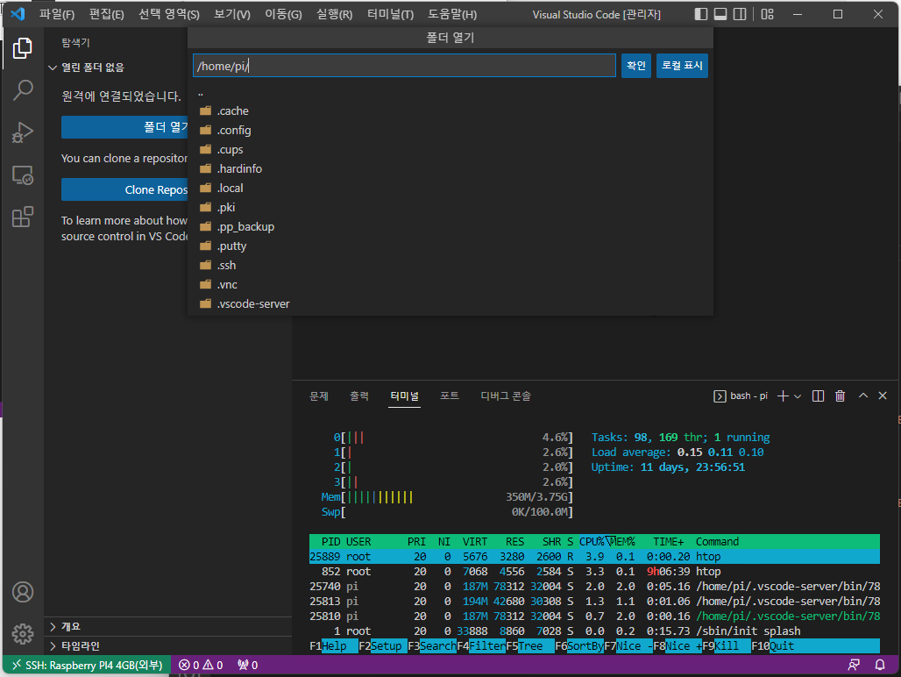Screen dimensions: 901x677
Task: Open the Extensions view
Action: pyautogui.click(x=23, y=217)
